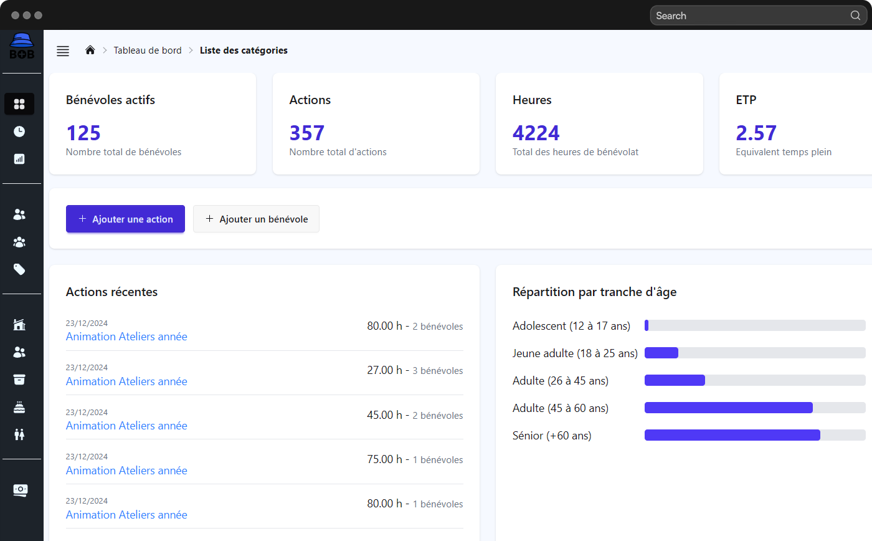The image size is (872, 541).
Task: Open the Animation Ateliers année link with 27.00 h
Action: 126,381
